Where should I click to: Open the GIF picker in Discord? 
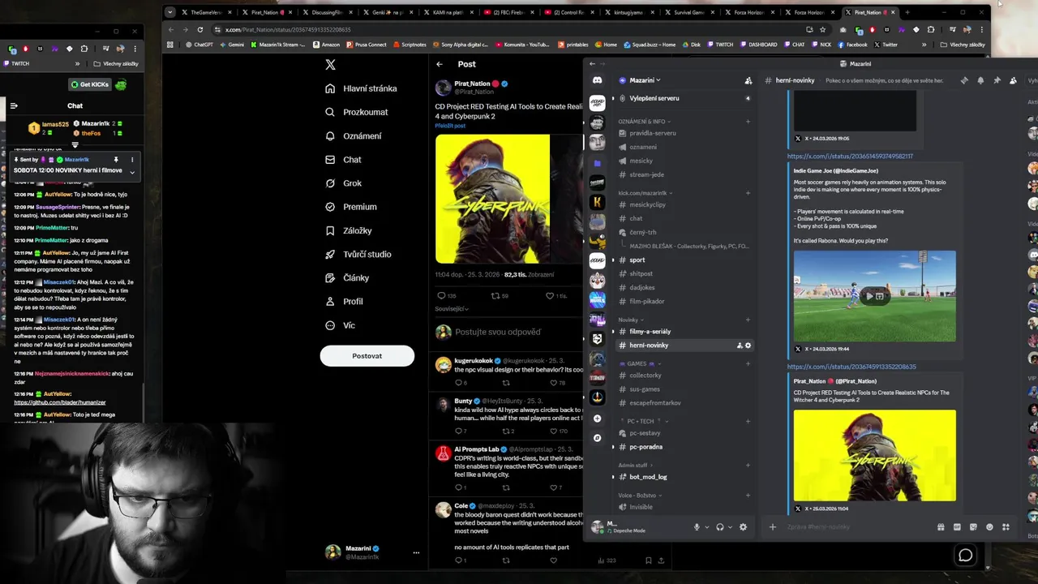tap(957, 527)
